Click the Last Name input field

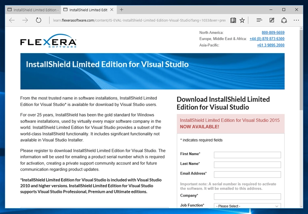pyautogui.click(x=247, y=164)
